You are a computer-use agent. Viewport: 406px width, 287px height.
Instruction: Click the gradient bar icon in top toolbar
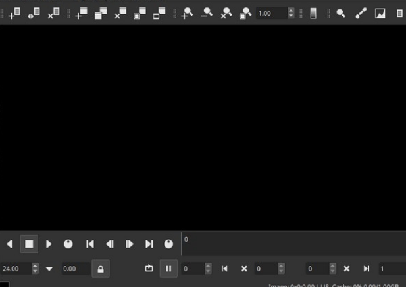(x=313, y=13)
